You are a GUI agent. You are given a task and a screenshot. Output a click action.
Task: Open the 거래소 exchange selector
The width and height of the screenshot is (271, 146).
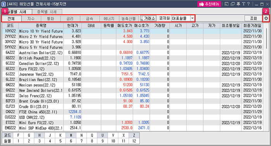tap(148, 18)
